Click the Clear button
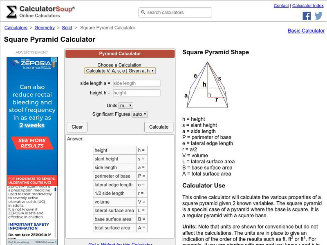The image size is (327, 245). pyautogui.click(x=77, y=127)
